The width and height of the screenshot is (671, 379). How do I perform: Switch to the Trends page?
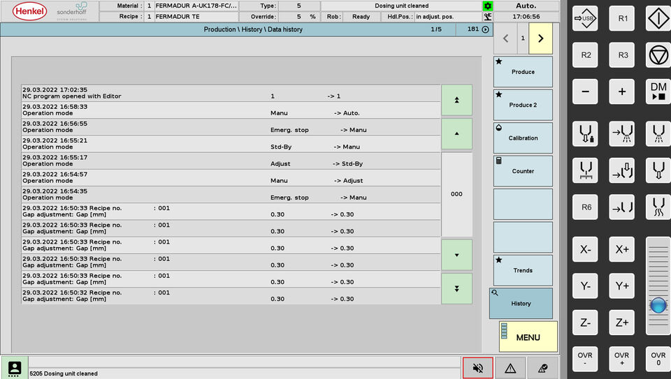click(523, 270)
